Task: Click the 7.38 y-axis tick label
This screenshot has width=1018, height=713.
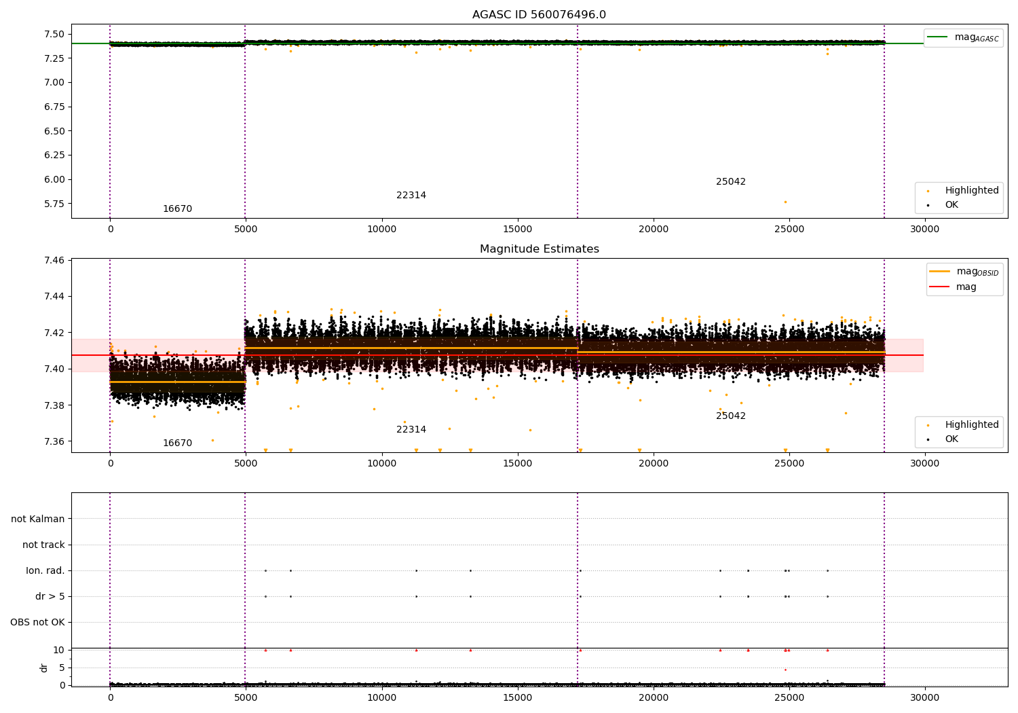Action: pyautogui.click(x=54, y=405)
